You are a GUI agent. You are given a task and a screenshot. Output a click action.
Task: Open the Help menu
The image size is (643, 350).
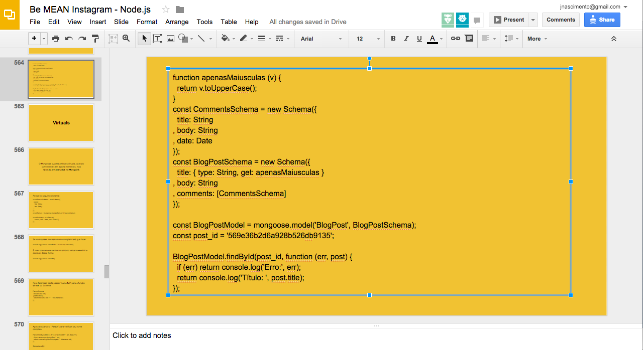[x=252, y=22]
